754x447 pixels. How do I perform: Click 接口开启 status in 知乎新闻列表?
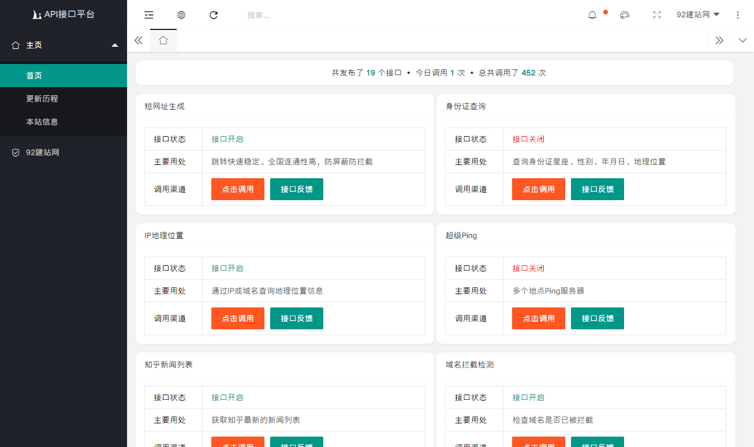coord(227,397)
